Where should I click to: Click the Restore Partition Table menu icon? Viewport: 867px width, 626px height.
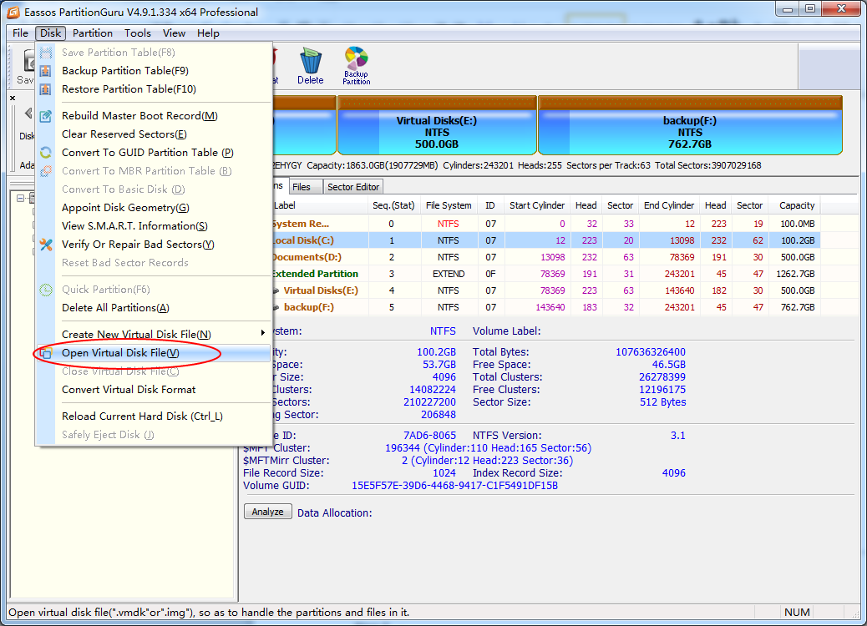click(46, 89)
